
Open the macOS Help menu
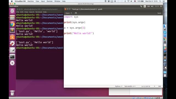coord(64,1)
